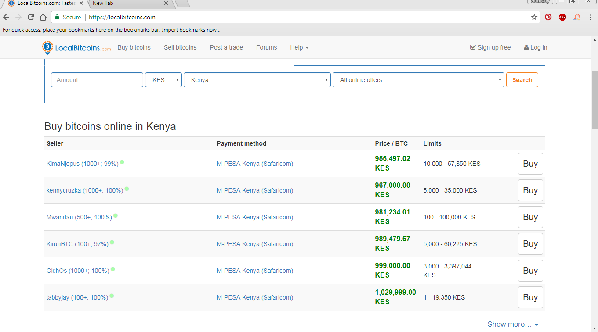Viewport: 598px width, 332px height.
Task: Click the scrollbar down arrow
Action: tap(594, 328)
